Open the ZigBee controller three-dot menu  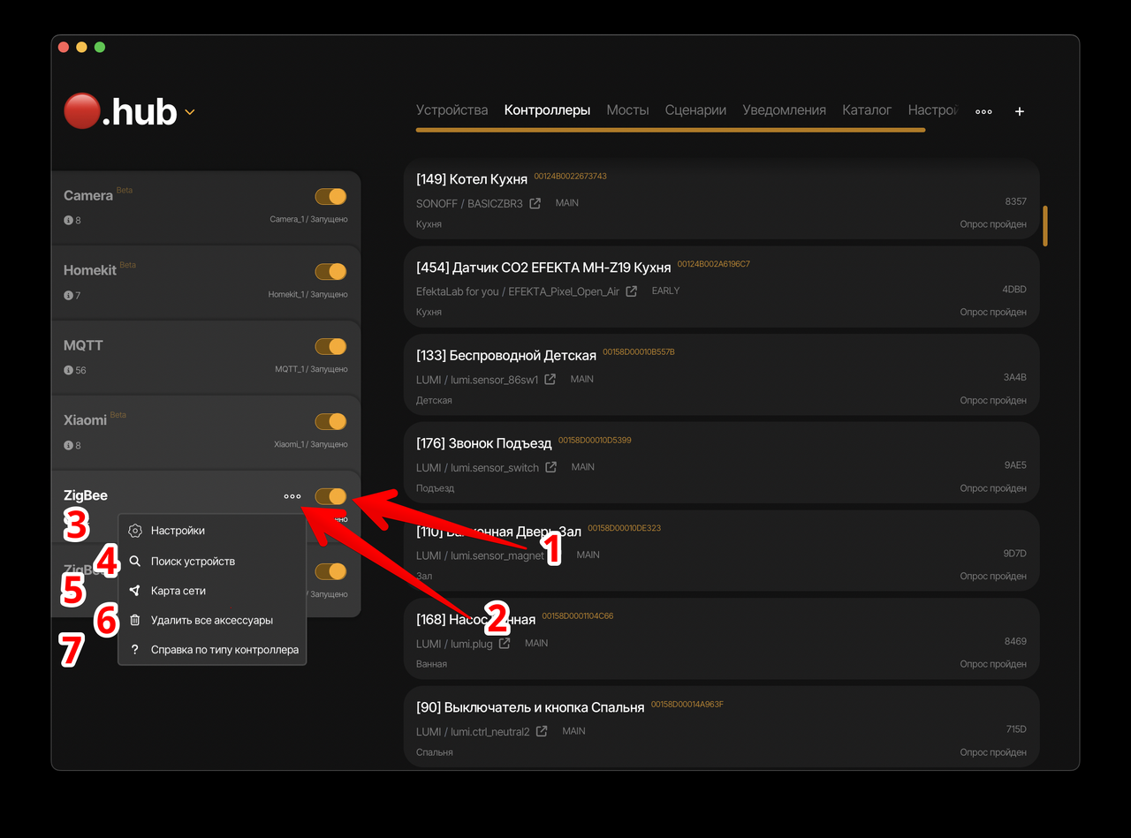click(x=292, y=496)
